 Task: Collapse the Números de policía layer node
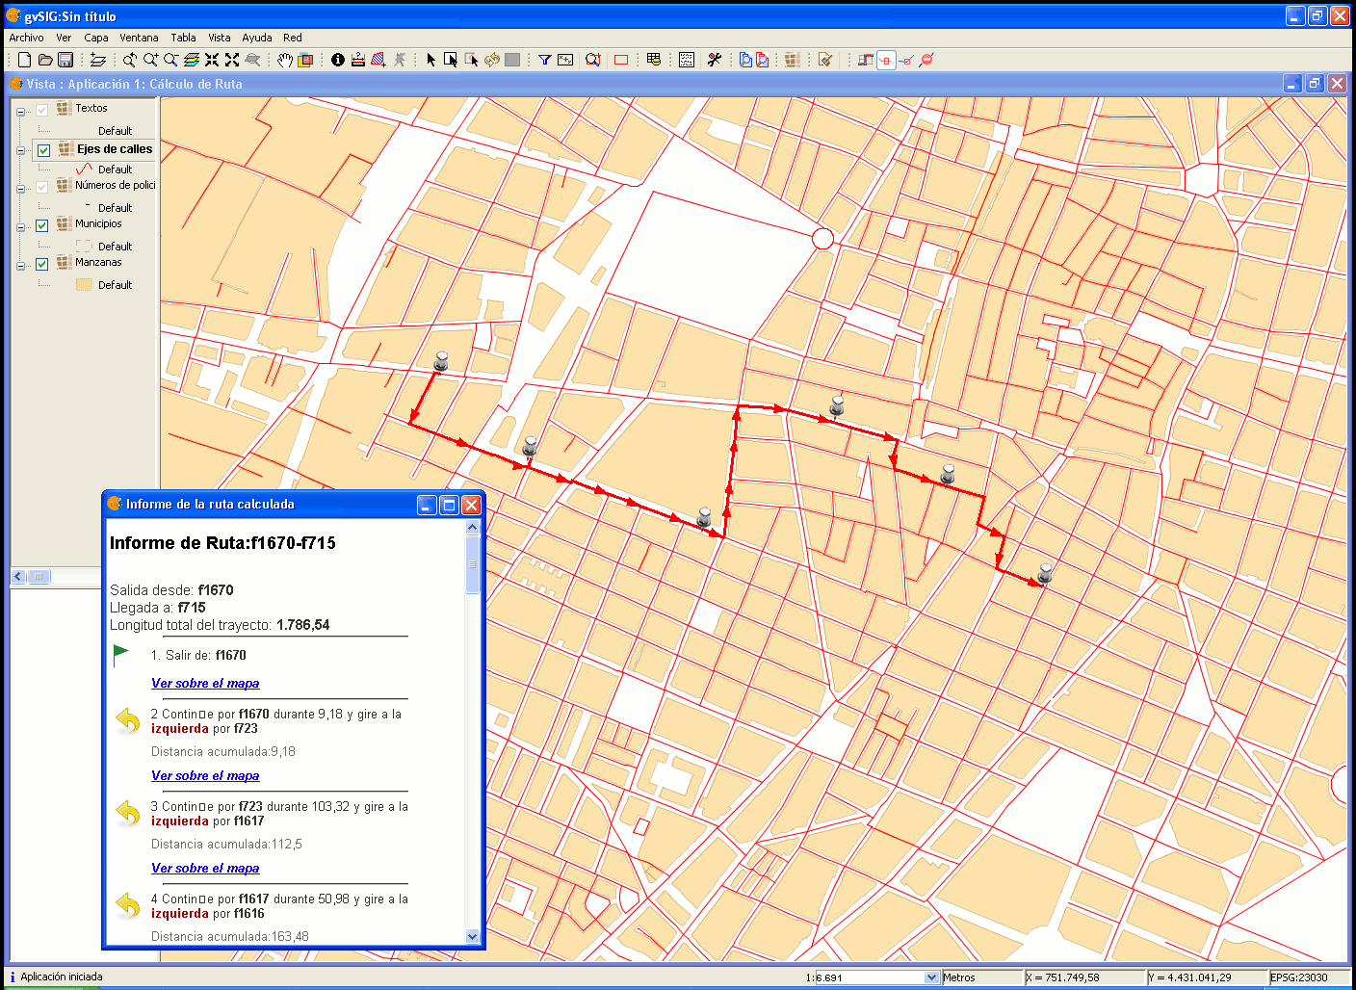[x=20, y=189]
